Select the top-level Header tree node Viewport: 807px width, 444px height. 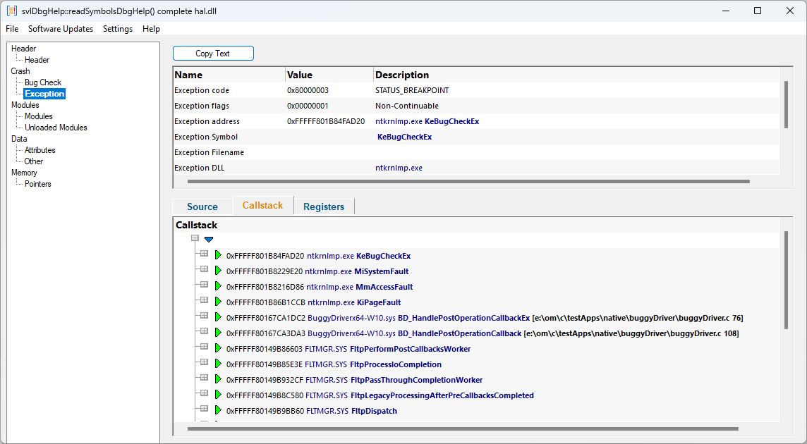(24, 49)
